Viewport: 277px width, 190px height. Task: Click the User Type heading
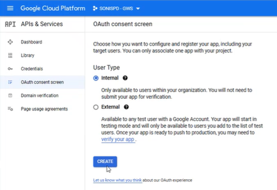point(107,67)
